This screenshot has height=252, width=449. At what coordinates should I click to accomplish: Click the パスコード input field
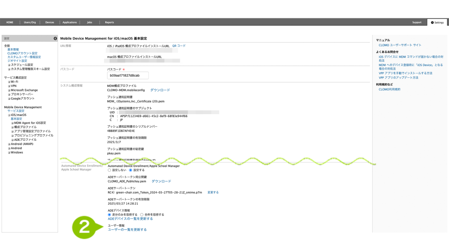coord(128,75)
